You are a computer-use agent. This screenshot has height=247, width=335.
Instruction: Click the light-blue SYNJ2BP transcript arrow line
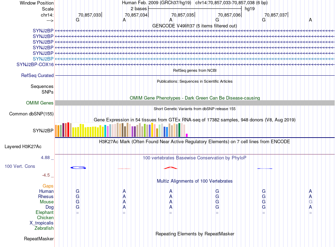195,59
